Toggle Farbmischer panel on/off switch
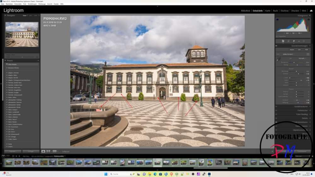315x177 pixels. point(277,111)
